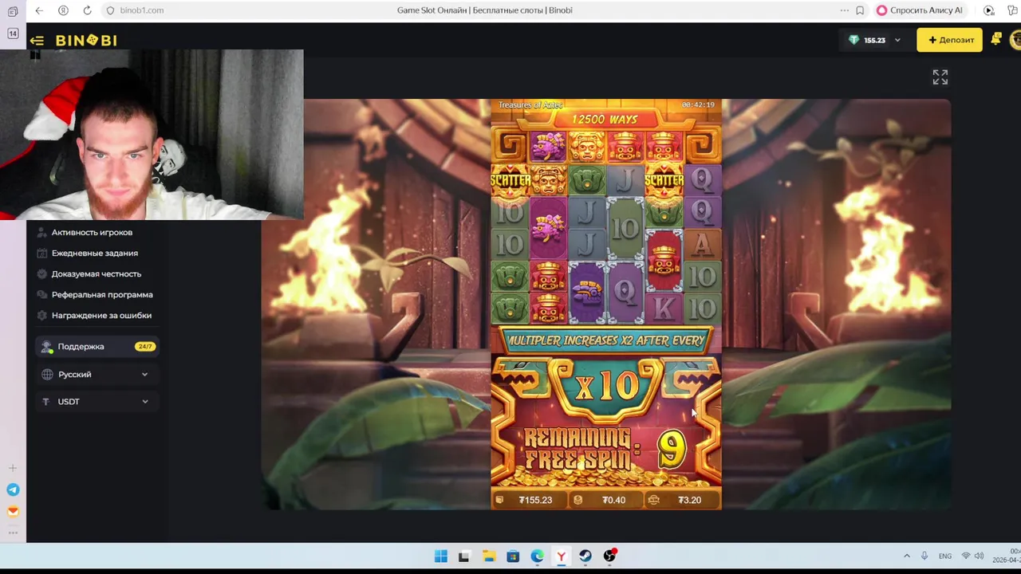This screenshot has height=574, width=1021.
Task: Click the yellow Депозит button
Action: [x=950, y=40]
